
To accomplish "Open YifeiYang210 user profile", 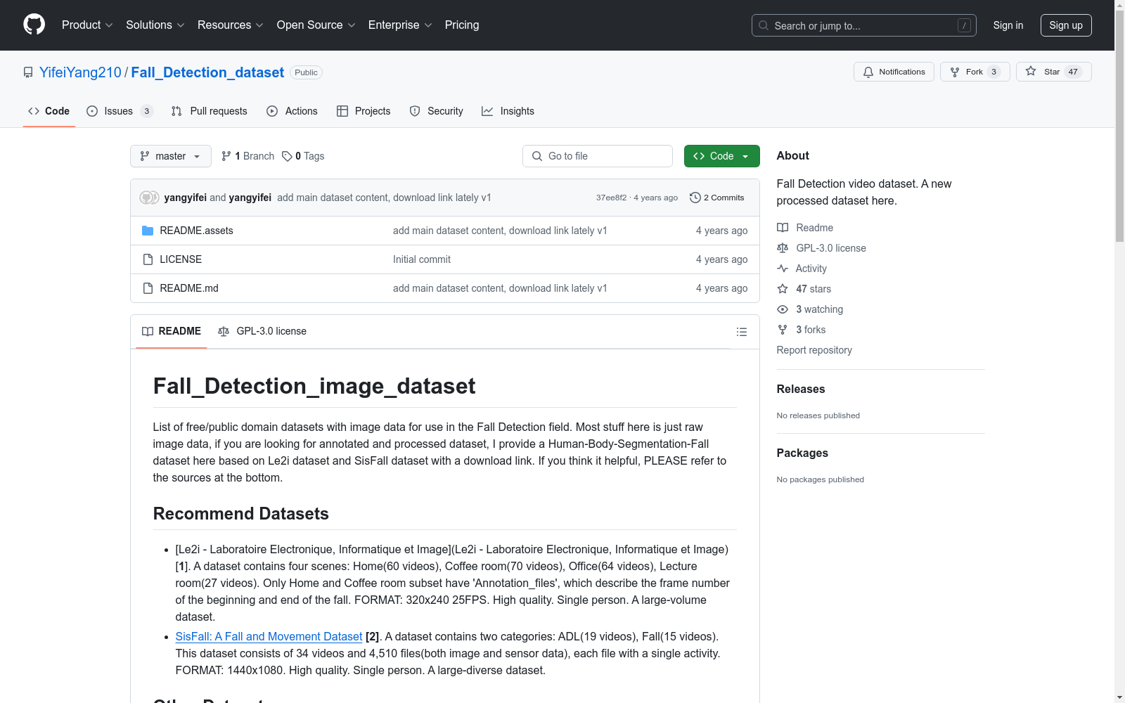I will click(x=80, y=72).
